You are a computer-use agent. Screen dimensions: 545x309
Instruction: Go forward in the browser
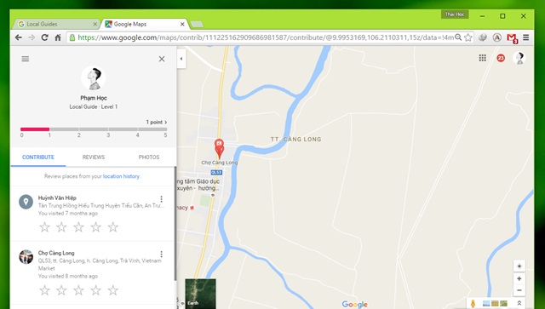(x=32, y=37)
